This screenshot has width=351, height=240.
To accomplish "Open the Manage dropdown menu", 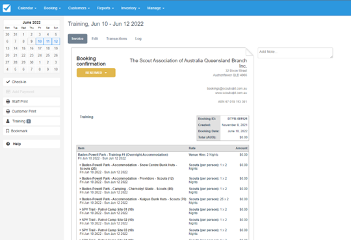I will [x=155, y=8].
